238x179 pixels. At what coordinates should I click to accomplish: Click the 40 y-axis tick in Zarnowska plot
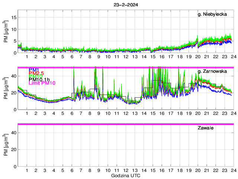[13, 76]
